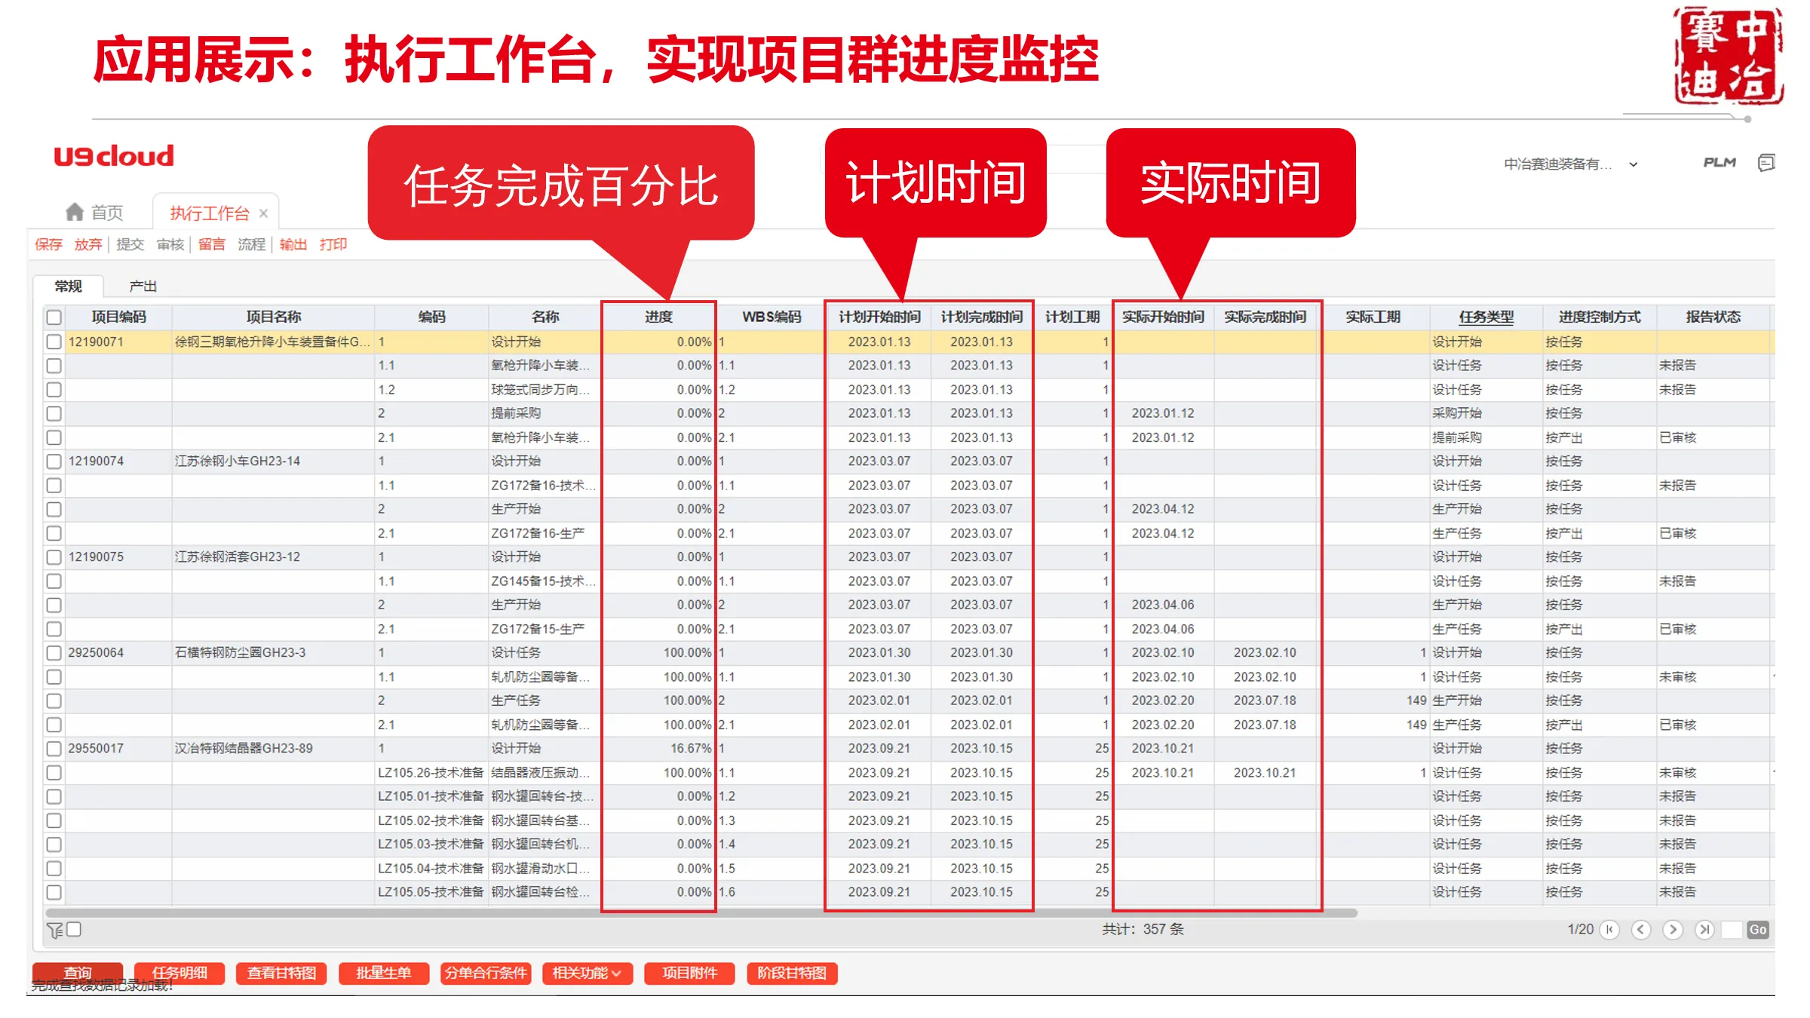Open 任务明细
This screenshot has width=1810, height=1018.
[179, 973]
